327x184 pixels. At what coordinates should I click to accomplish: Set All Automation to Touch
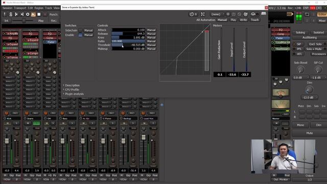coord(254,20)
